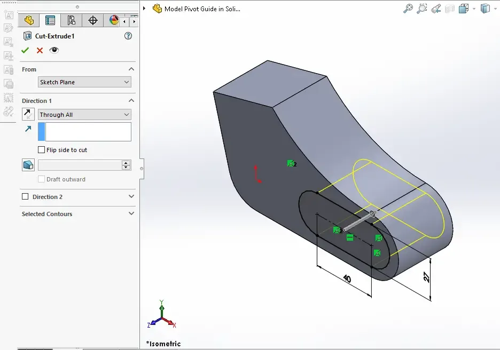Cancel Cut-Extrude1 with red X

(40, 50)
